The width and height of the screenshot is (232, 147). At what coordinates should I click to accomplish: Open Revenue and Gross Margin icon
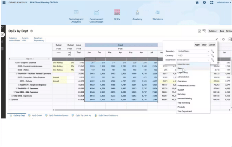pos(96,12)
